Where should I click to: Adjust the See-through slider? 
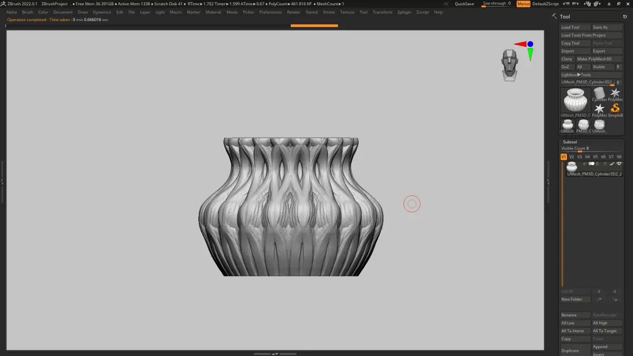click(x=496, y=4)
